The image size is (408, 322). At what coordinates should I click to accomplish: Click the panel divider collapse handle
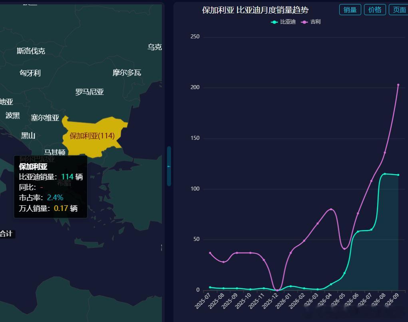[169, 166]
